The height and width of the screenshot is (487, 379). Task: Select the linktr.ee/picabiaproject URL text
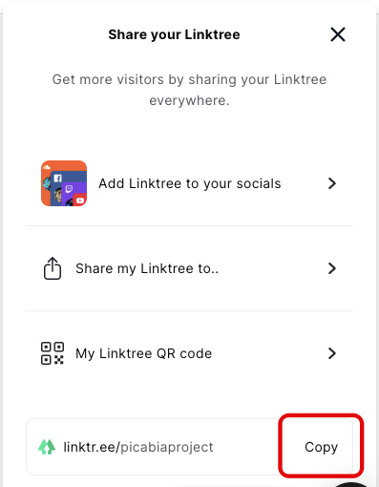(138, 447)
